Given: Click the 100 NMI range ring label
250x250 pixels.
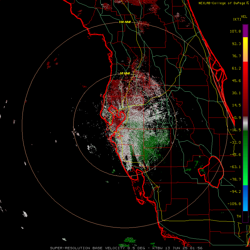Looking at the screenshot, I should coord(125,22).
